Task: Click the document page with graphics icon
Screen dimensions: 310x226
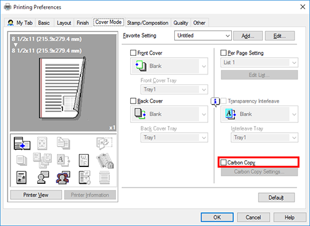Action: (x=21, y=178)
